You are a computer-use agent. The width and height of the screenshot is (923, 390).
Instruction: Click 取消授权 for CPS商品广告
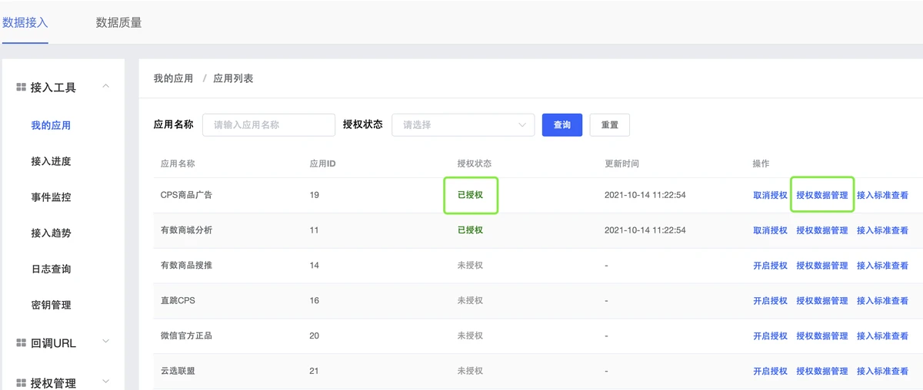pyautogui.click(x=770, y=195)
